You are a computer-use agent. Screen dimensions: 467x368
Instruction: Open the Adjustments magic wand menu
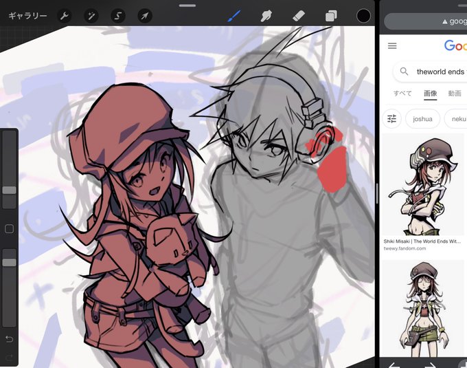click(91, 16)
